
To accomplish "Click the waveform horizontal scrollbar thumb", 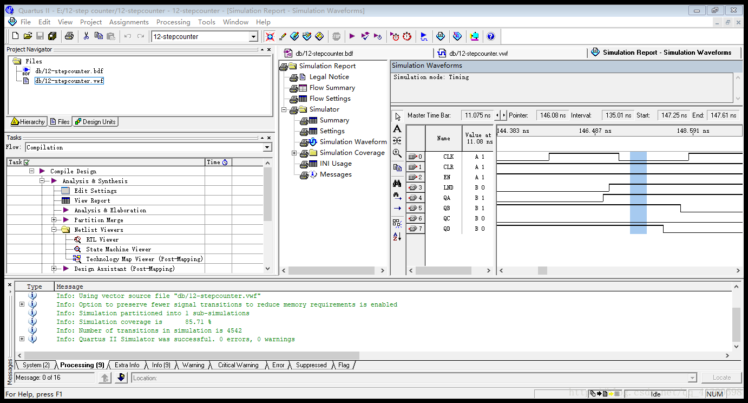I will tap(542, 270).
